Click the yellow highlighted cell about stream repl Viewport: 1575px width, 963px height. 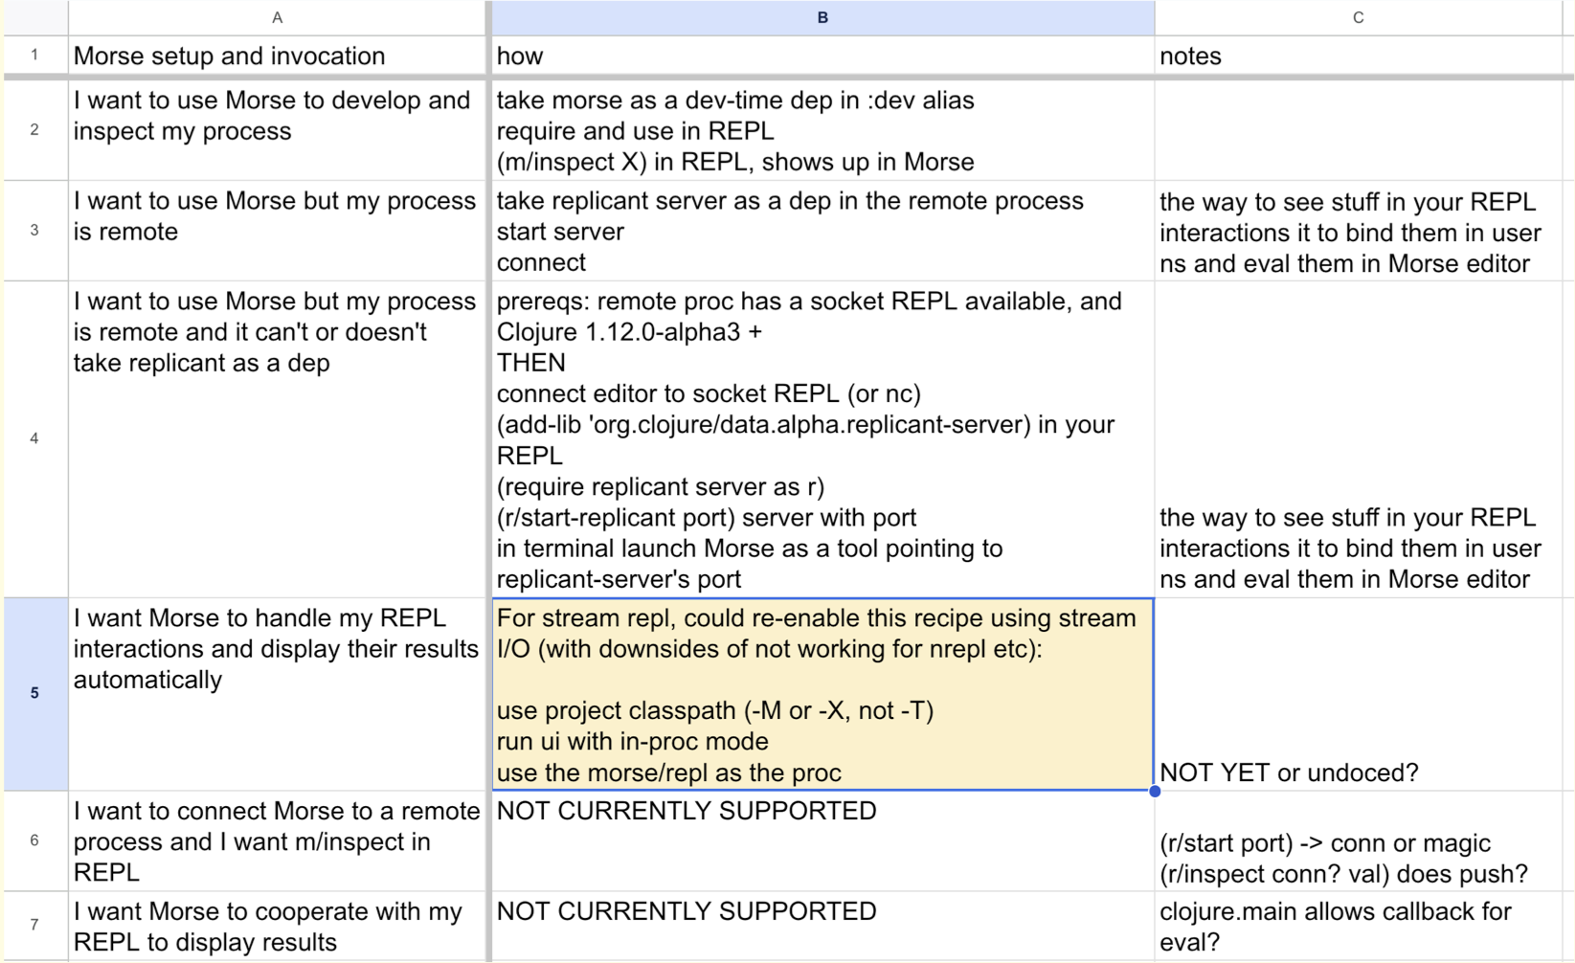[823, 694]
